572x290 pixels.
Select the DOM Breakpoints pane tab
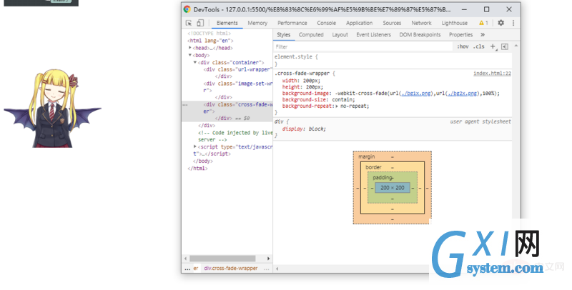(420, 34)
